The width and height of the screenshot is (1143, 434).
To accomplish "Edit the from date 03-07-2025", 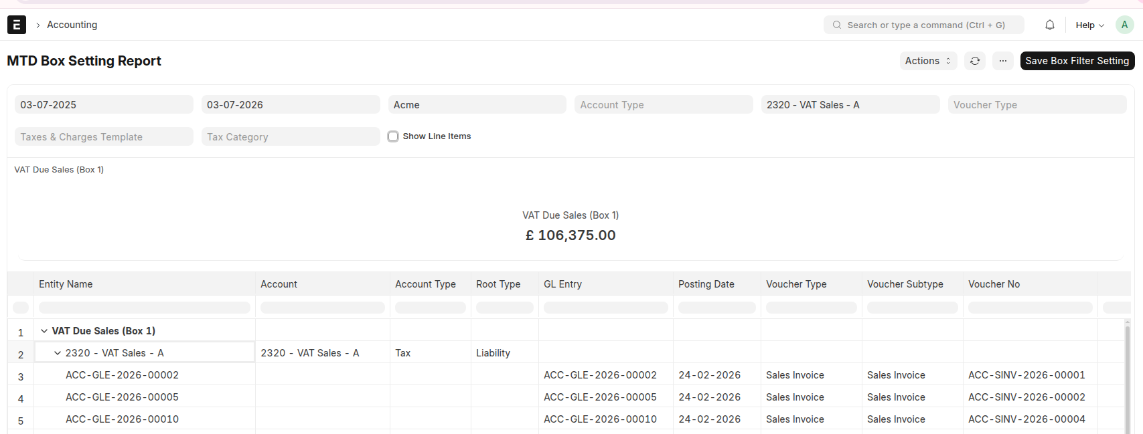I will pyautogui.click(x=104, y=105).
